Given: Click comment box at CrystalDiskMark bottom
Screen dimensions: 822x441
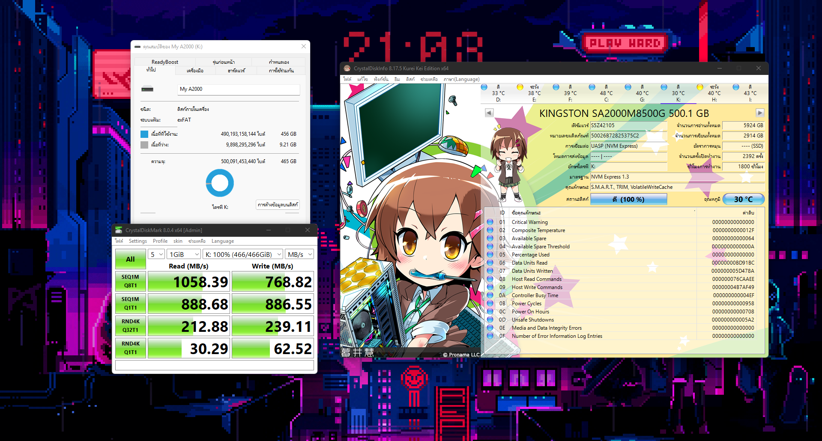Looking at the screenshot, I should pyautogui.click(x=215, y=365).
